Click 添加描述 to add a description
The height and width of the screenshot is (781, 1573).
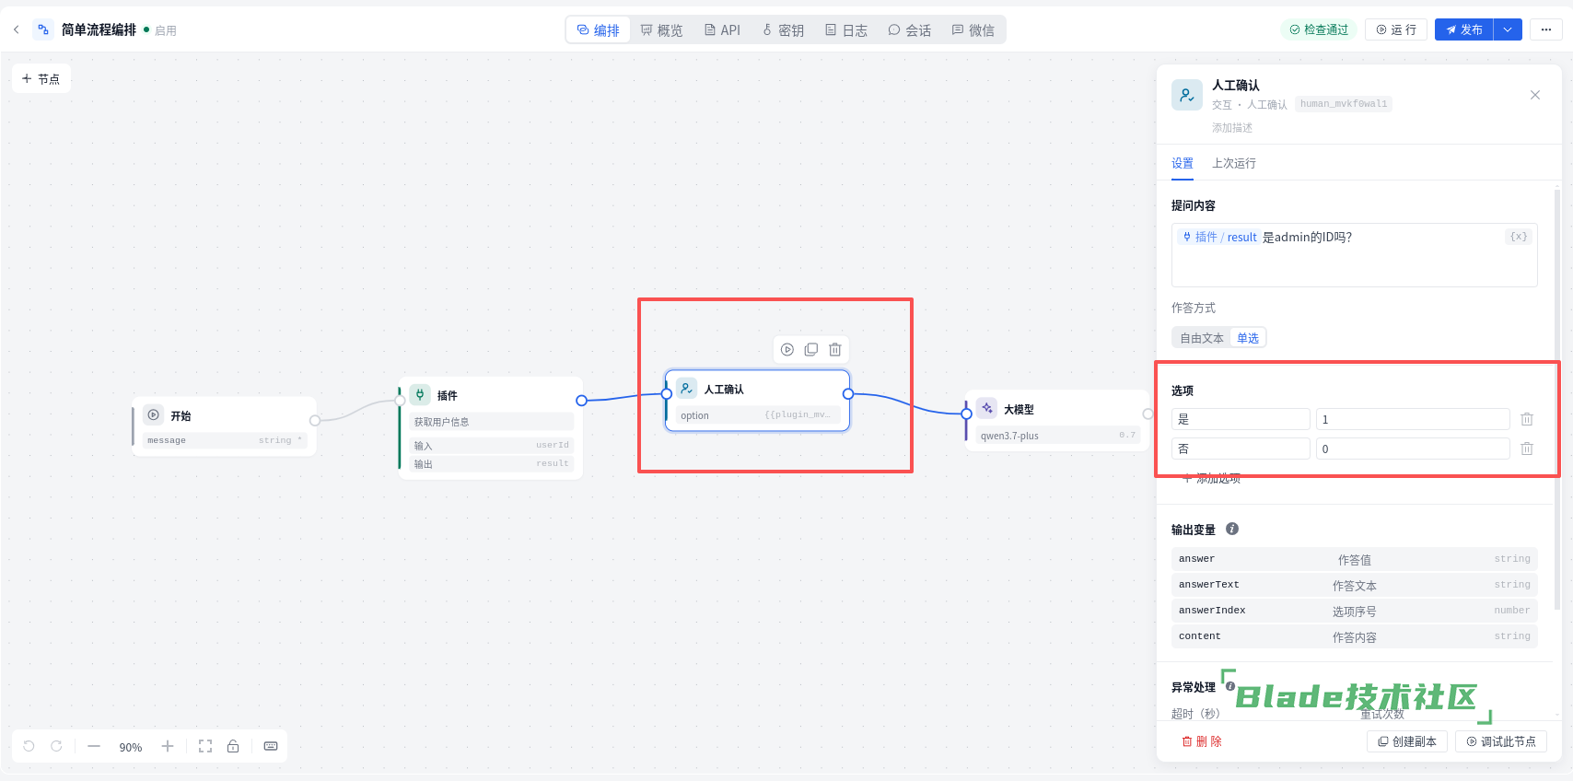[x=1232, y=128]
